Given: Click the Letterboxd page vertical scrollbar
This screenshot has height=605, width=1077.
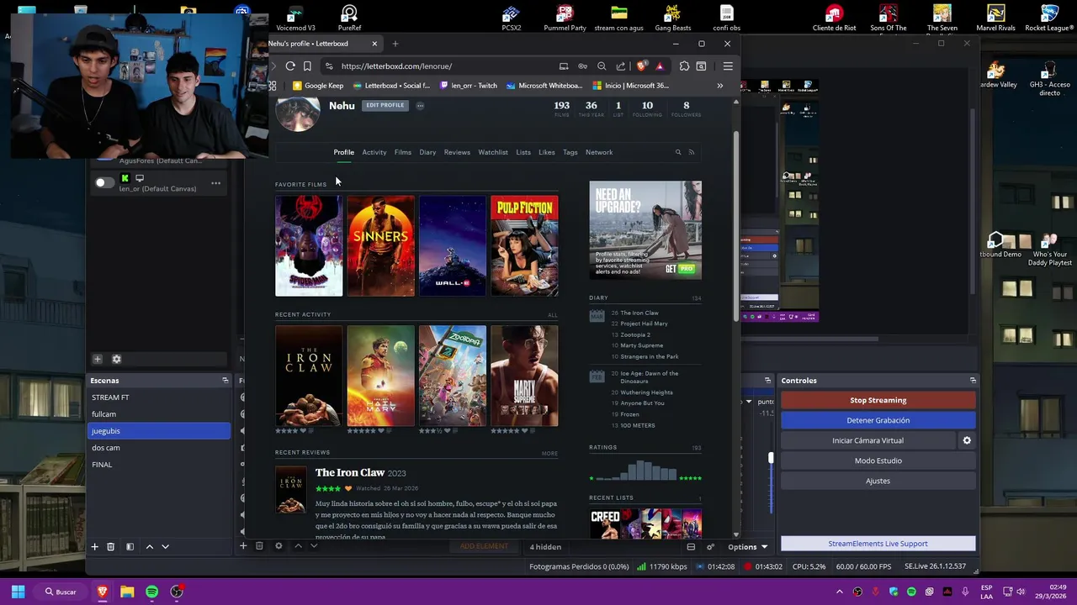Looking at the screenshot, I should (736, 227).
